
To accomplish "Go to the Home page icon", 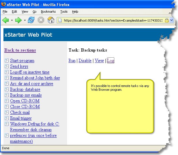I will [51, 20].
